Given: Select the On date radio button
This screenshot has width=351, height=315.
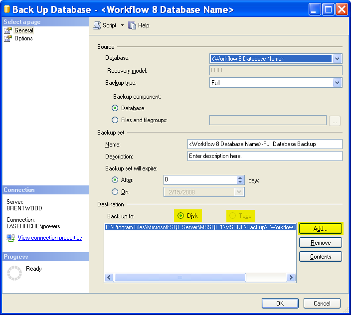Looking at the screenshot, I should click(115, 192).
